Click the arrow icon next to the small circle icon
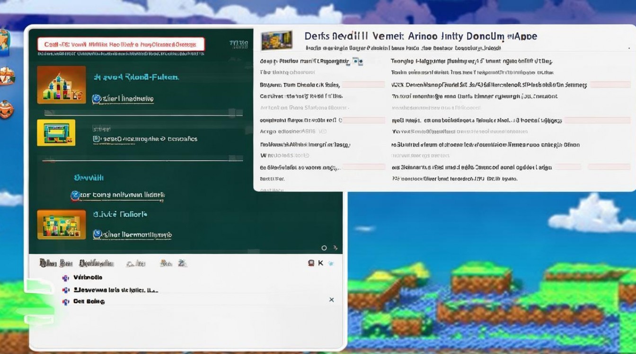This screenshot has height=354, width=636. [336, 248]
